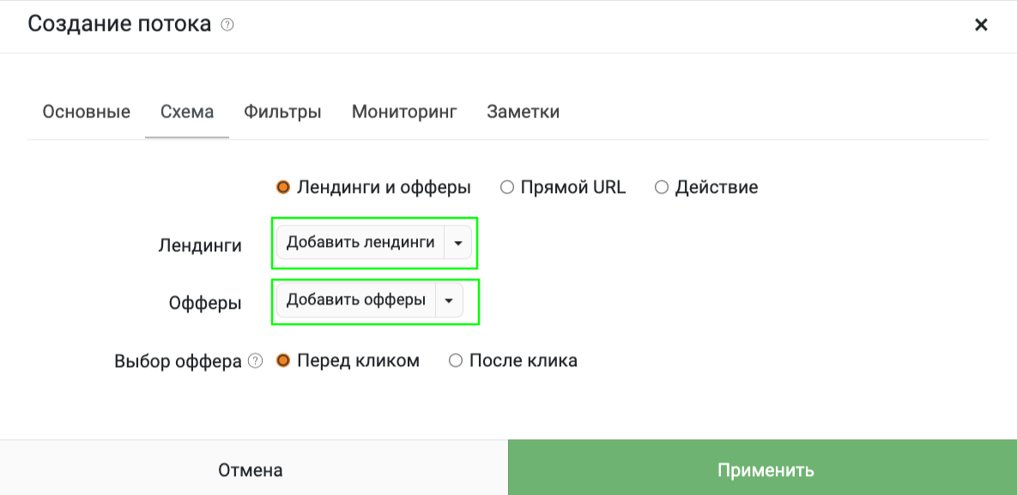This screenshot has height=495, width=1017.
Task: Click the help icon beside Создание потока
Action: tap(227, 25)
